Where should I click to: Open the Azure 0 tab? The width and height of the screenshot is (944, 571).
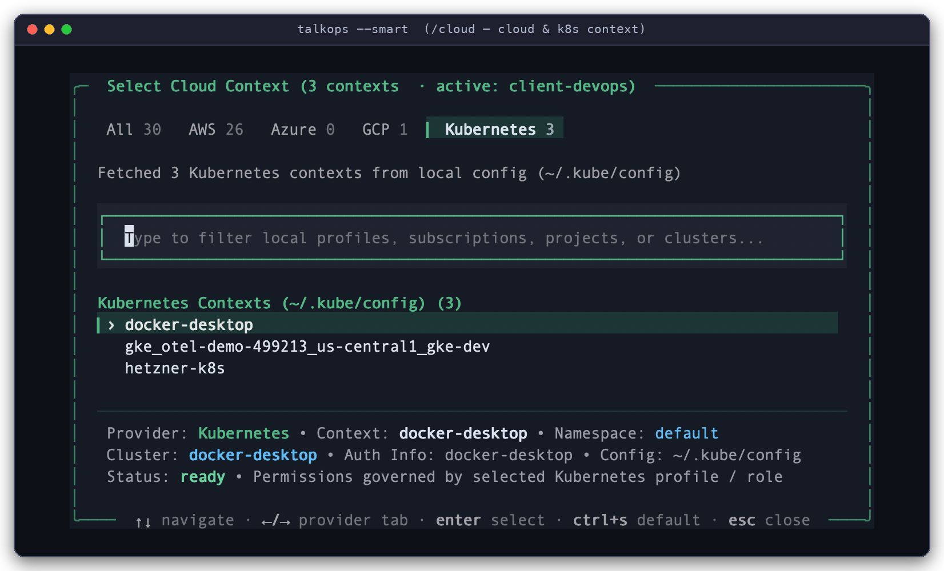303,130
